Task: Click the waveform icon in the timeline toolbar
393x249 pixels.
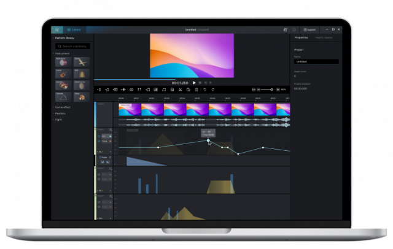Action: tap(123, 90)
